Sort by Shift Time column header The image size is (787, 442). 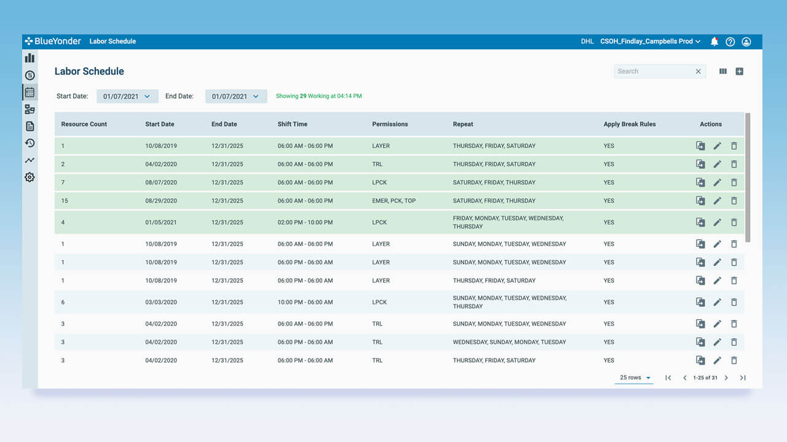293,124
